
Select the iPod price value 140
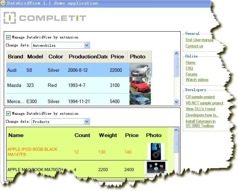(128, 152)
